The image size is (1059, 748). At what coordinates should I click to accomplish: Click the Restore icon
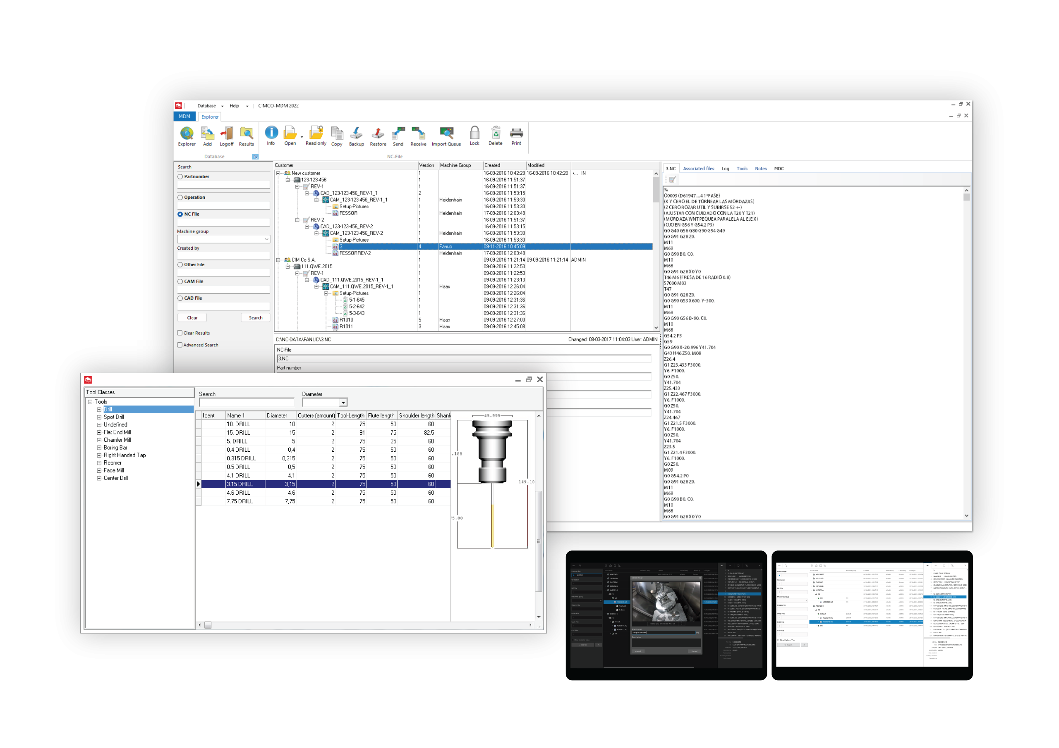click(x=378, y=136)
